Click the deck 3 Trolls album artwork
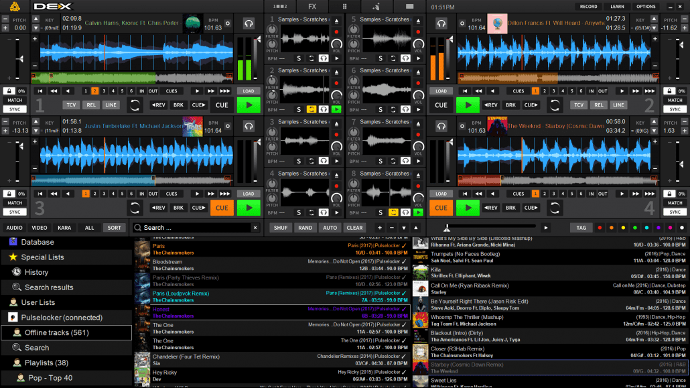The height and width of the screenshot is (388, 690). point(193,127)
